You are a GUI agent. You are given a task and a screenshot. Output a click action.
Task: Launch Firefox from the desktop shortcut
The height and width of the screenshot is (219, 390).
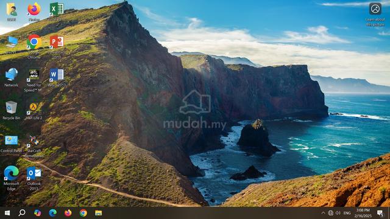pyautogui.click(x=34, y=12)
